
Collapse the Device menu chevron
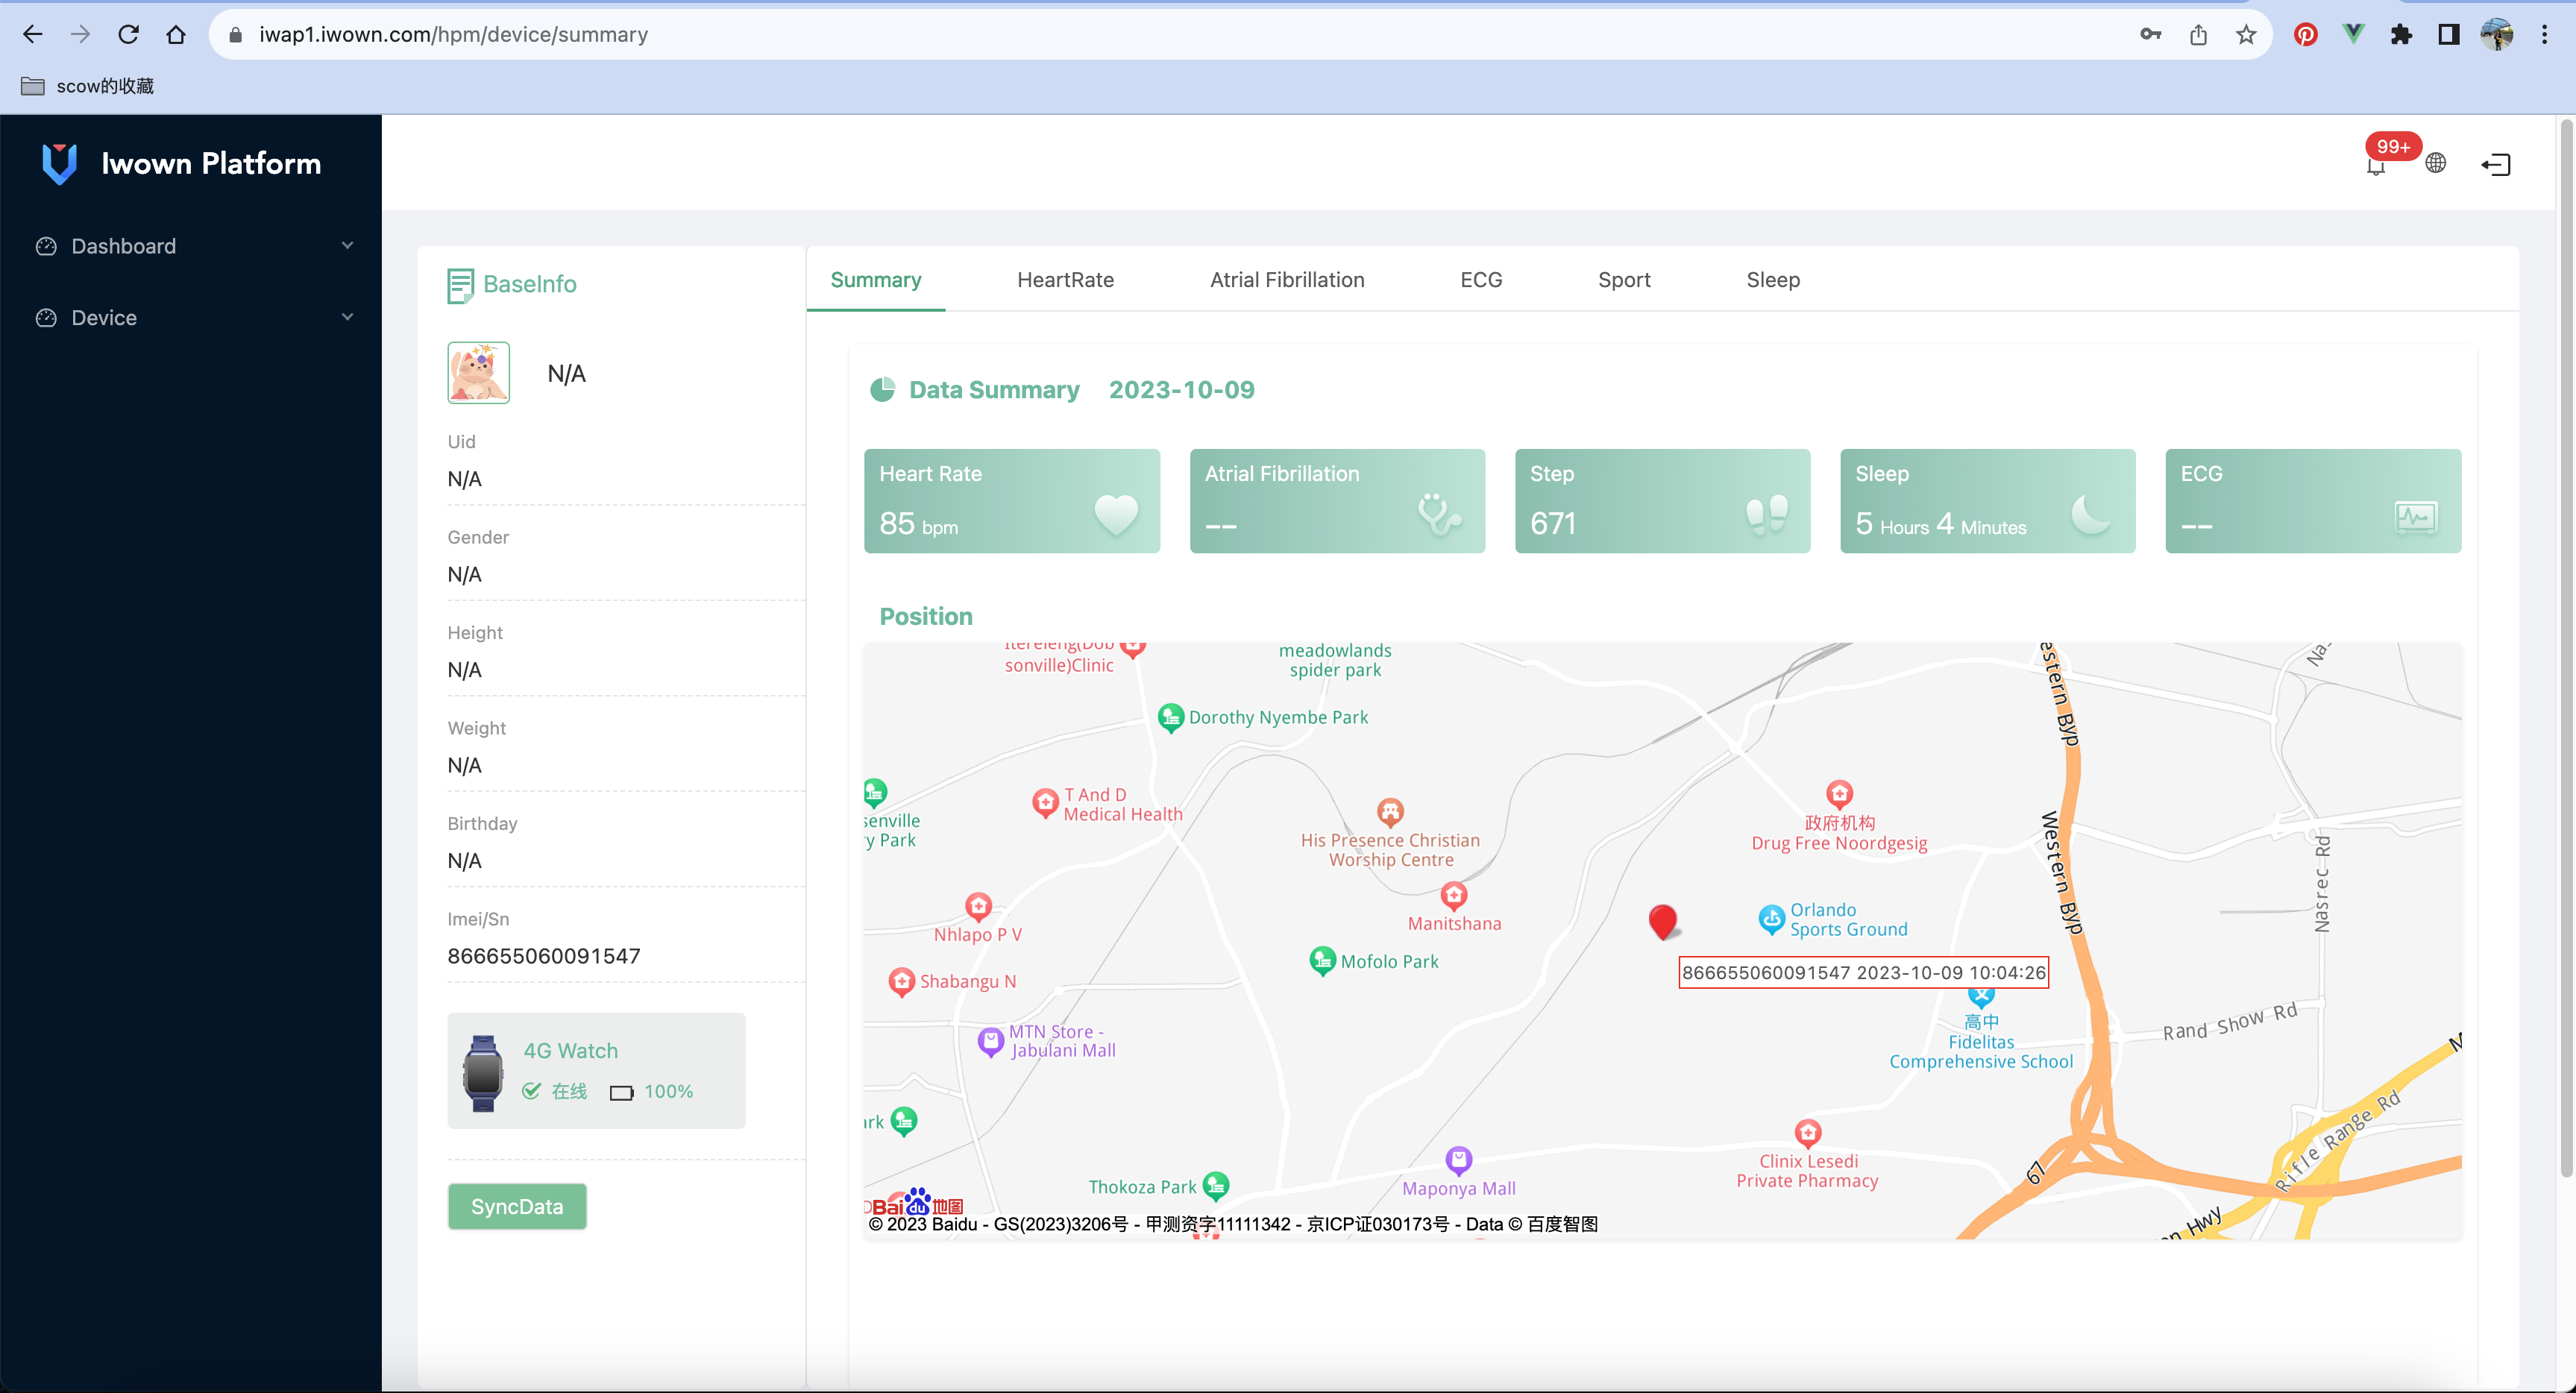tap(347, 317)
